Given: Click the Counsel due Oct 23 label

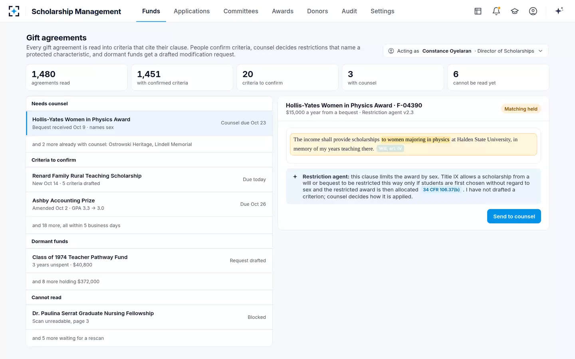Looking at the screenshot, I should coord(243,123).
